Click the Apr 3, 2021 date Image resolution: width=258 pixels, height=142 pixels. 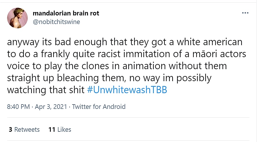point(51,107)
